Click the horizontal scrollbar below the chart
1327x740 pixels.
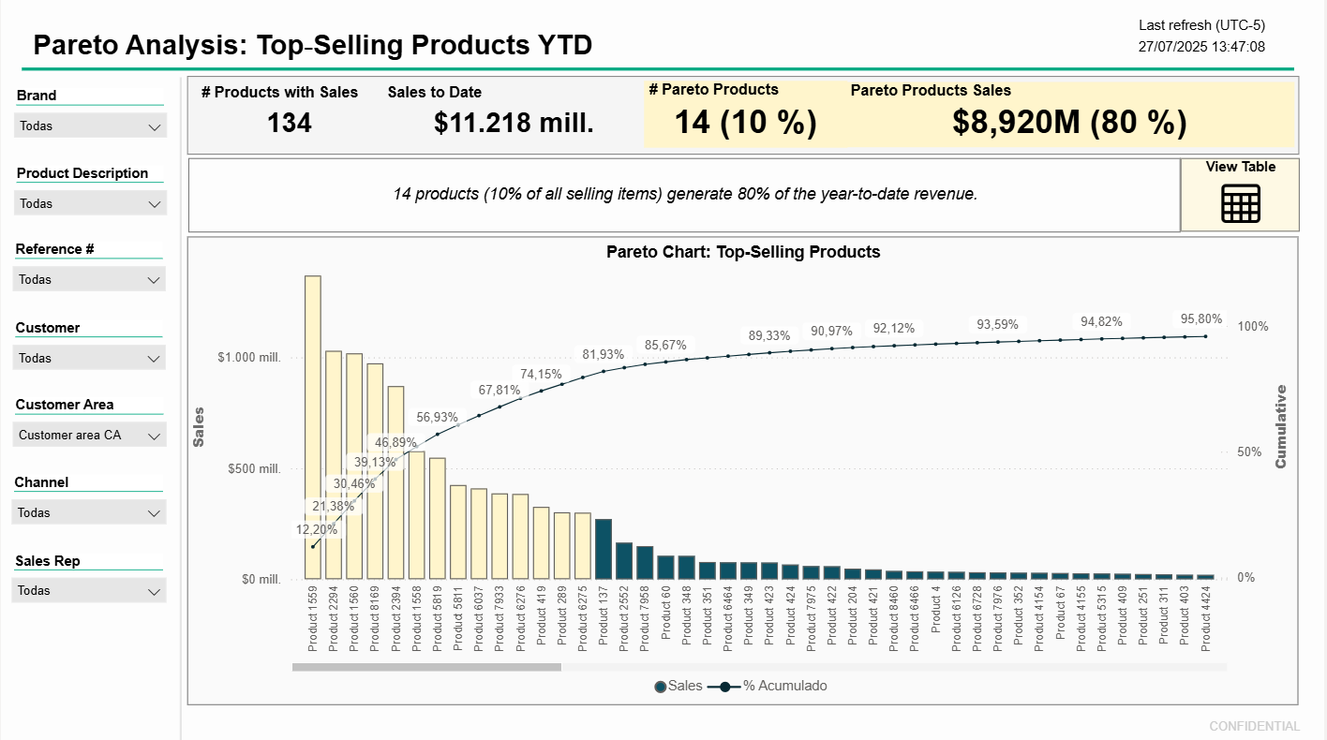click(426, 665)
